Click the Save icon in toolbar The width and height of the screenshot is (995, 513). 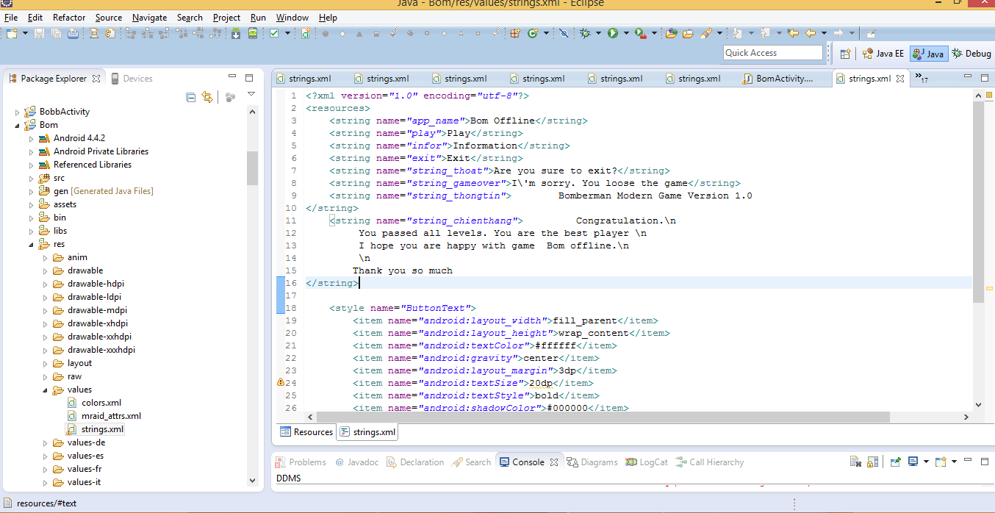pyautogui.click(x=39, y=33)
